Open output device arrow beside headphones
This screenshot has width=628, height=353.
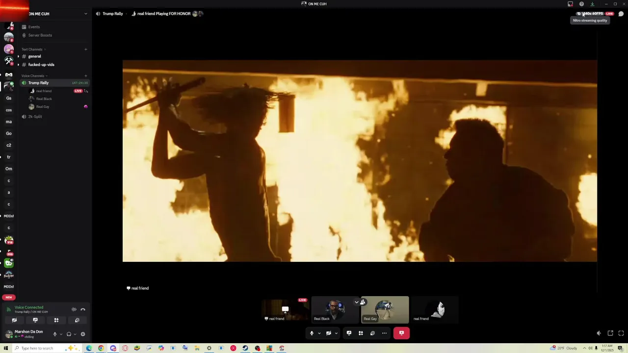[x=75, y=334]
